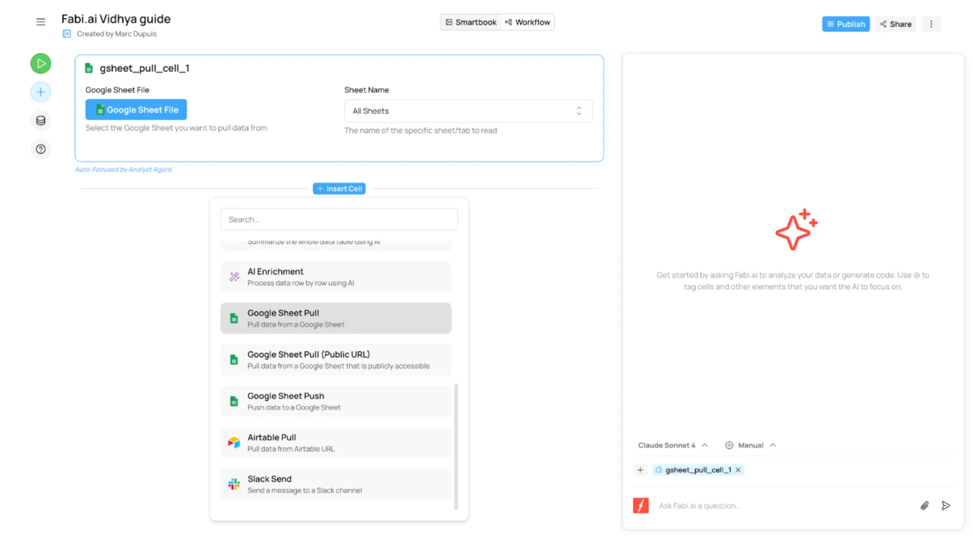973x536 pixels.
Task: Open the hamburger navigation menu
Action: point(41,22)
